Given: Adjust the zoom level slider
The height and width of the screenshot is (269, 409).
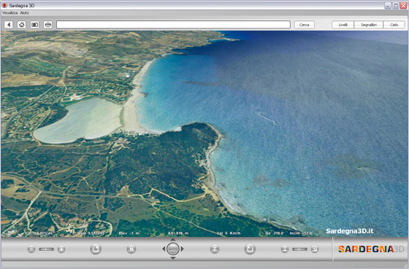Looking at the screenshot, I should pos(46,249).
